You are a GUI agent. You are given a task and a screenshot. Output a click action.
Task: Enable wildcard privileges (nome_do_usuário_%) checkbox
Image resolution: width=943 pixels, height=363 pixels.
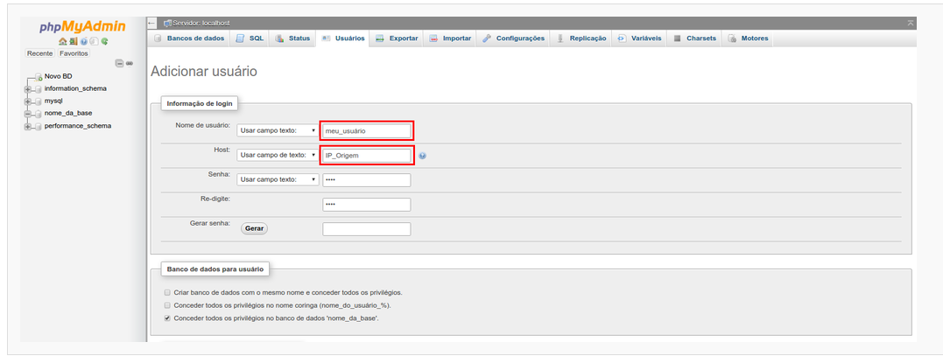167,305
